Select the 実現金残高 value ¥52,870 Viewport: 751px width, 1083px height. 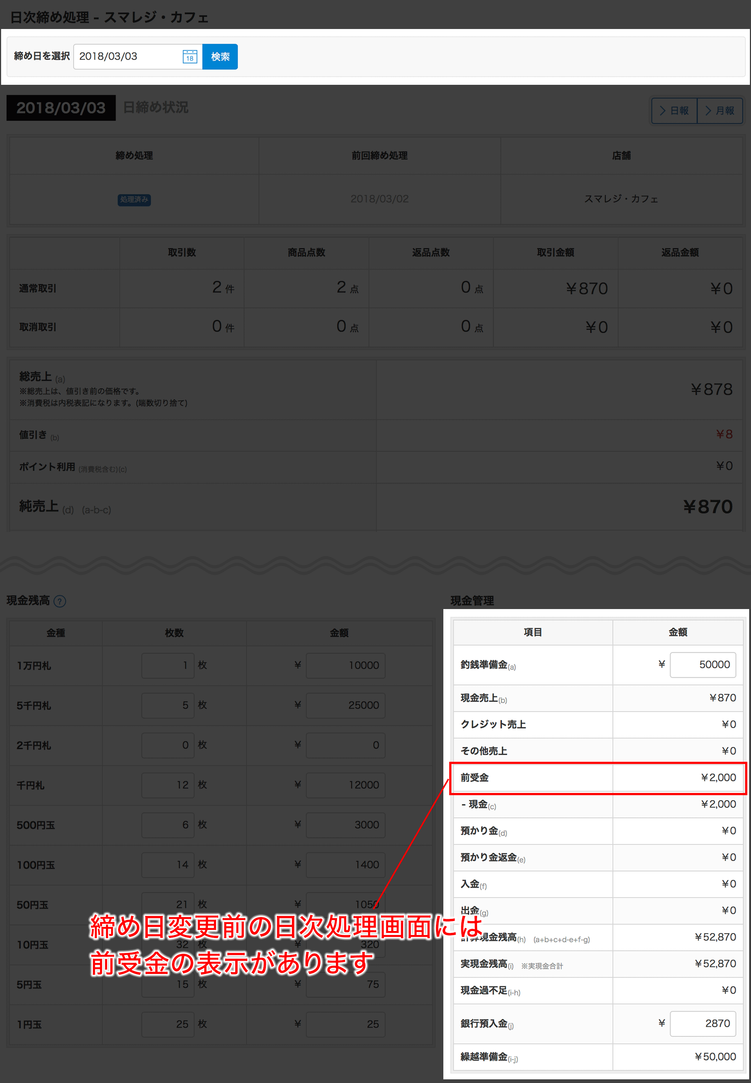click(715, 964)
